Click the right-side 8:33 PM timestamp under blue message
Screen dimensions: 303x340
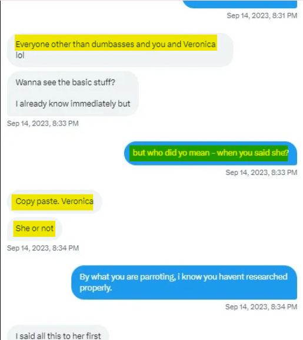261,173
